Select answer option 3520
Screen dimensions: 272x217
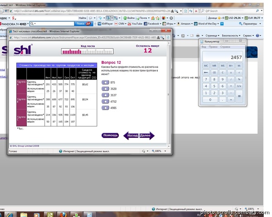click(x=105, y=89)
